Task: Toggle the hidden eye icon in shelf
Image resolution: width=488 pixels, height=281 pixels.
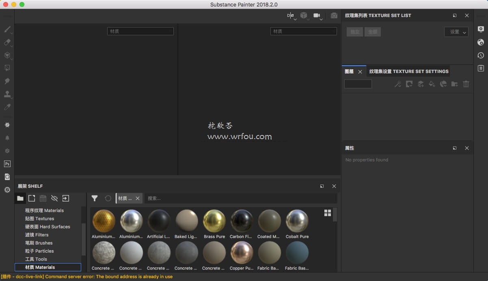Action: [x=54, y=198]
